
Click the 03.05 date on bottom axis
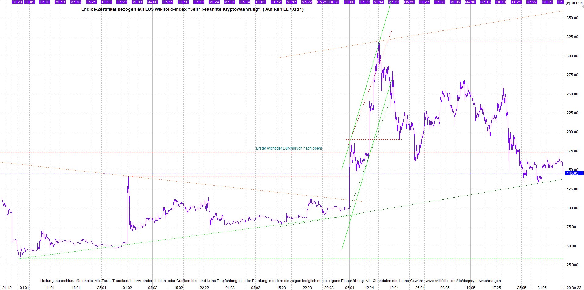coord(445,288)
